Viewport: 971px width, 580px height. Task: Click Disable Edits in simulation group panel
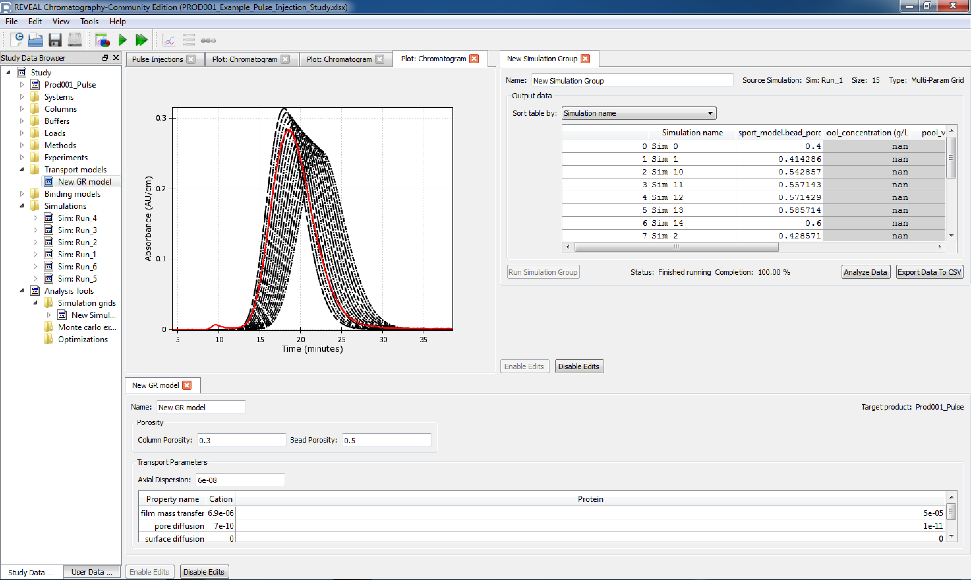pyautogui.click(x=579, y=366)
